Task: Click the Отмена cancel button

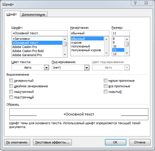Action: (140, 142)
